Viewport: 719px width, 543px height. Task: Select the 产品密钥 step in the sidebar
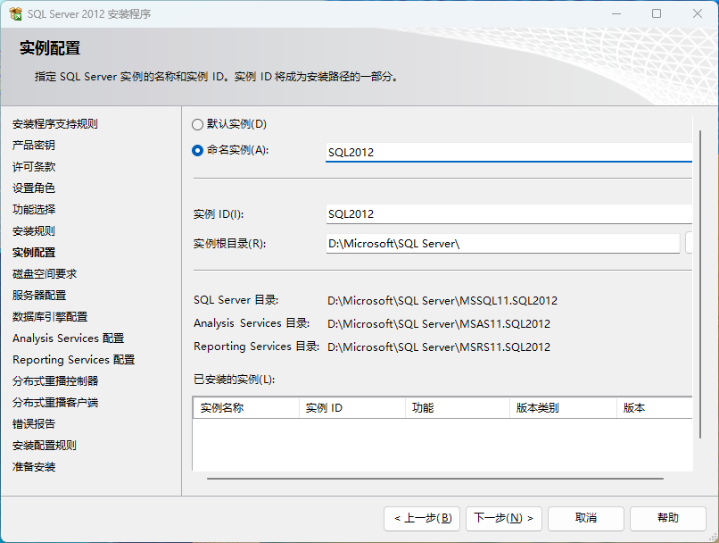click(34, 146)
